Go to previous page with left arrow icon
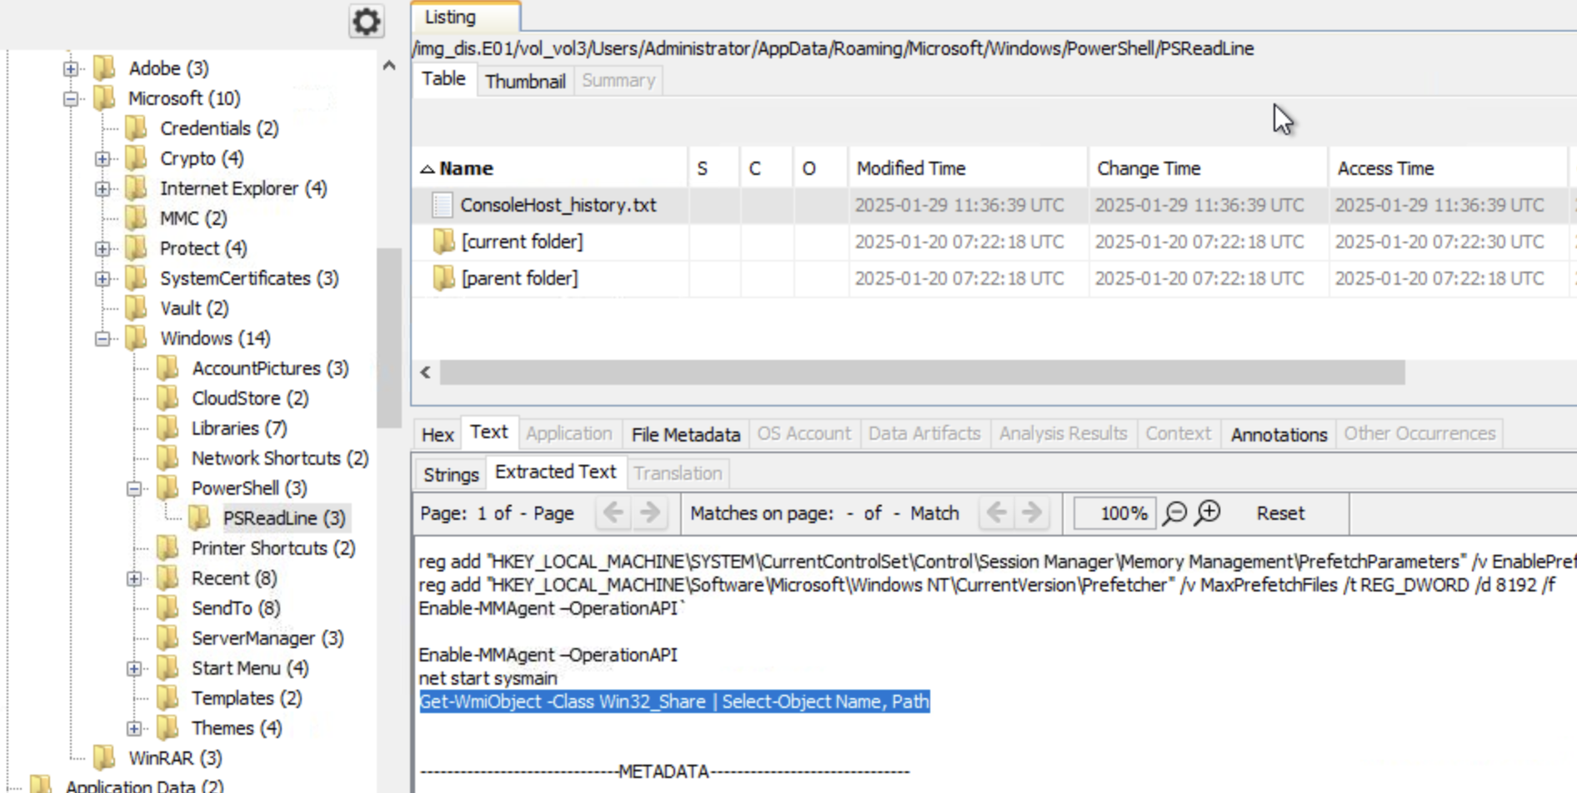Screen dimensions: 1577x793 tap(614, 513)
